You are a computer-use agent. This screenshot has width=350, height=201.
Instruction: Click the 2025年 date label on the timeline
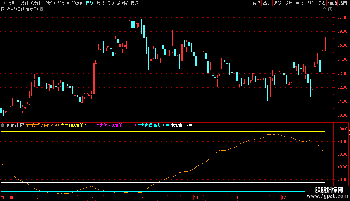coord(7,197)
